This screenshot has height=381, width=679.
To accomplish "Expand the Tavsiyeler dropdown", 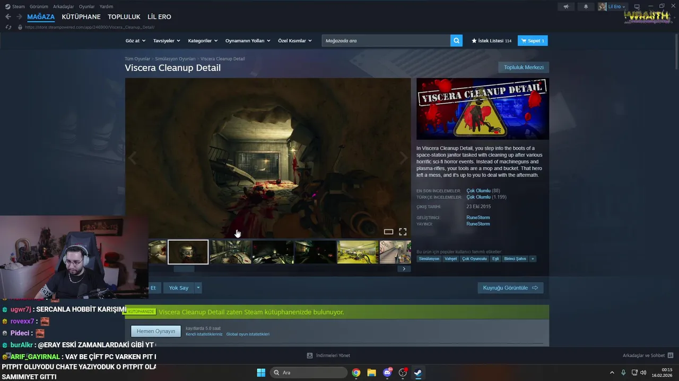I will (x=167, y=41).
